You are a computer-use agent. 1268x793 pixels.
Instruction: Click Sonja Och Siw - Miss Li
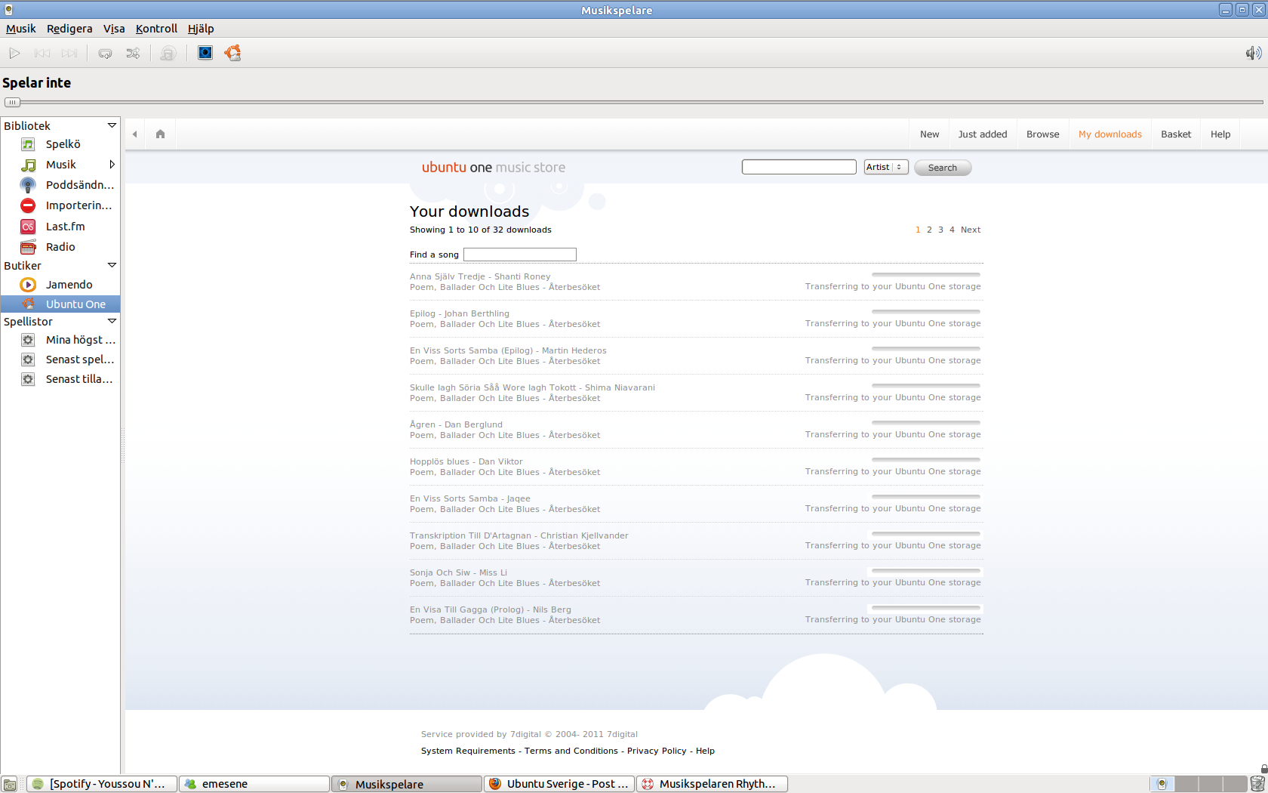458,572
